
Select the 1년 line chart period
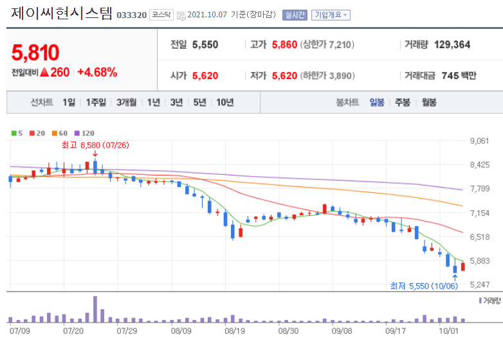coord(153,102)
